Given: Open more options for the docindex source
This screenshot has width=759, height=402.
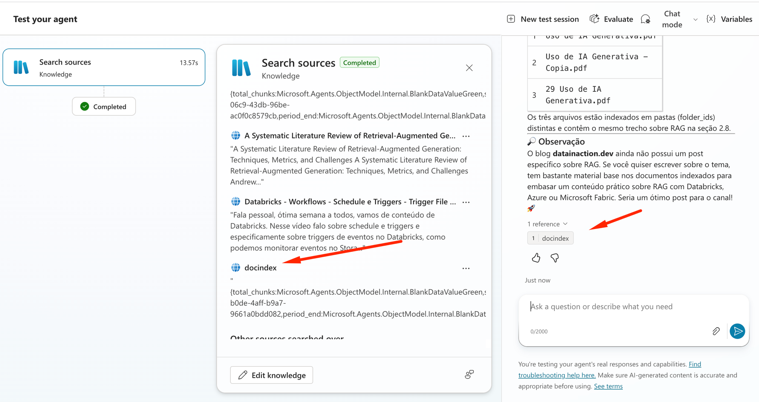Looking at the screenshot, I should coord(466,268).
